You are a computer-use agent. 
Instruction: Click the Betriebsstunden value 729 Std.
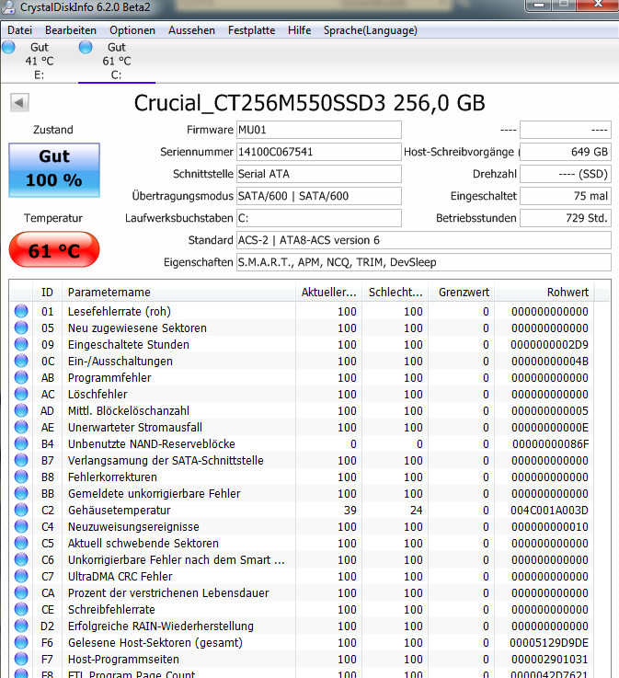566,218
